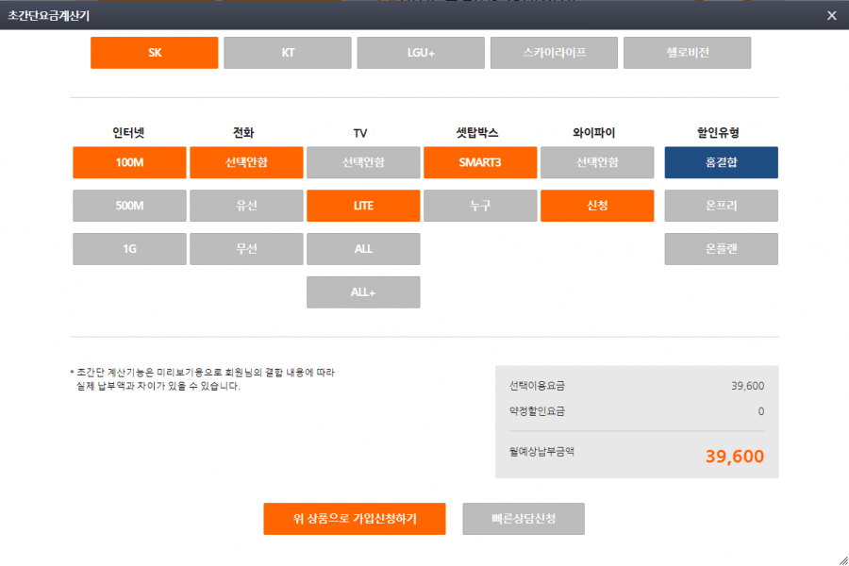The width and height of the screenshot is (849, 566).
Task: Click the 할인유형 column header
Action: pos(718,133)
